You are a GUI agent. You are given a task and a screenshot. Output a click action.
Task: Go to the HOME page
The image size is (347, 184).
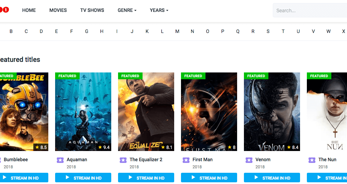click(29, 10)
